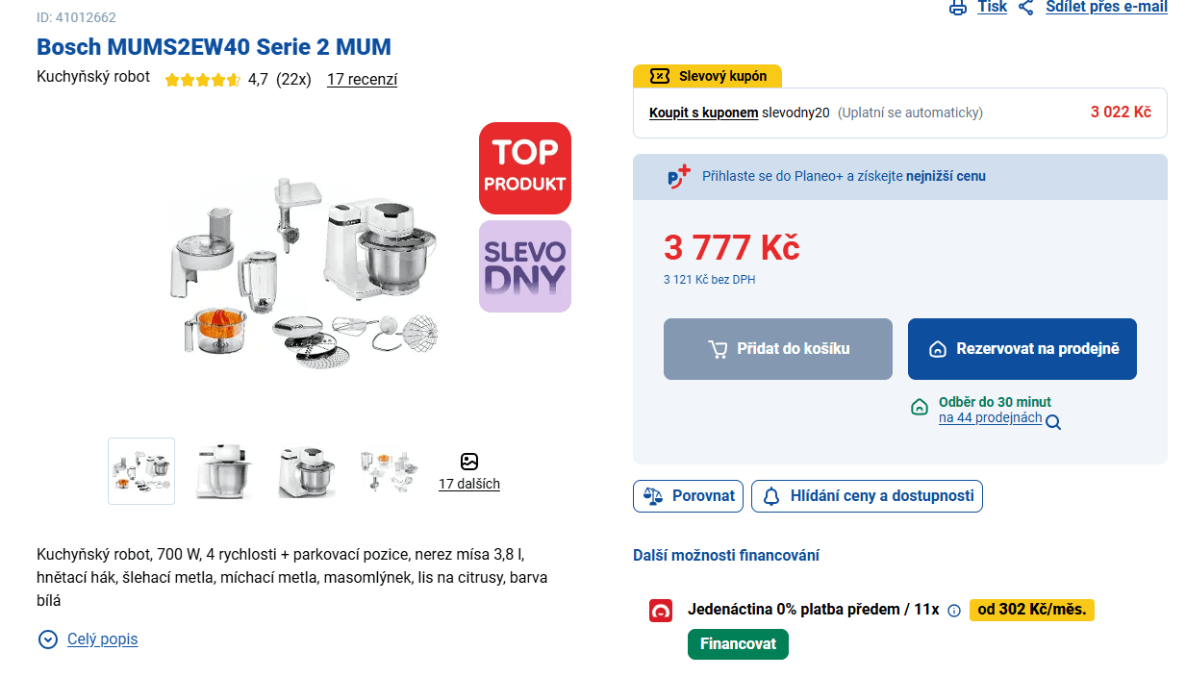Click the Porovnat compare button
1186x677 pixels.
(x=688, y=496)
